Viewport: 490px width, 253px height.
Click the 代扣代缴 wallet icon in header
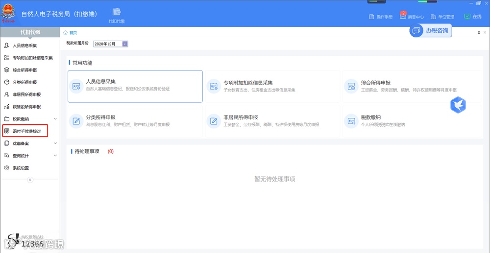coord(117,12)
